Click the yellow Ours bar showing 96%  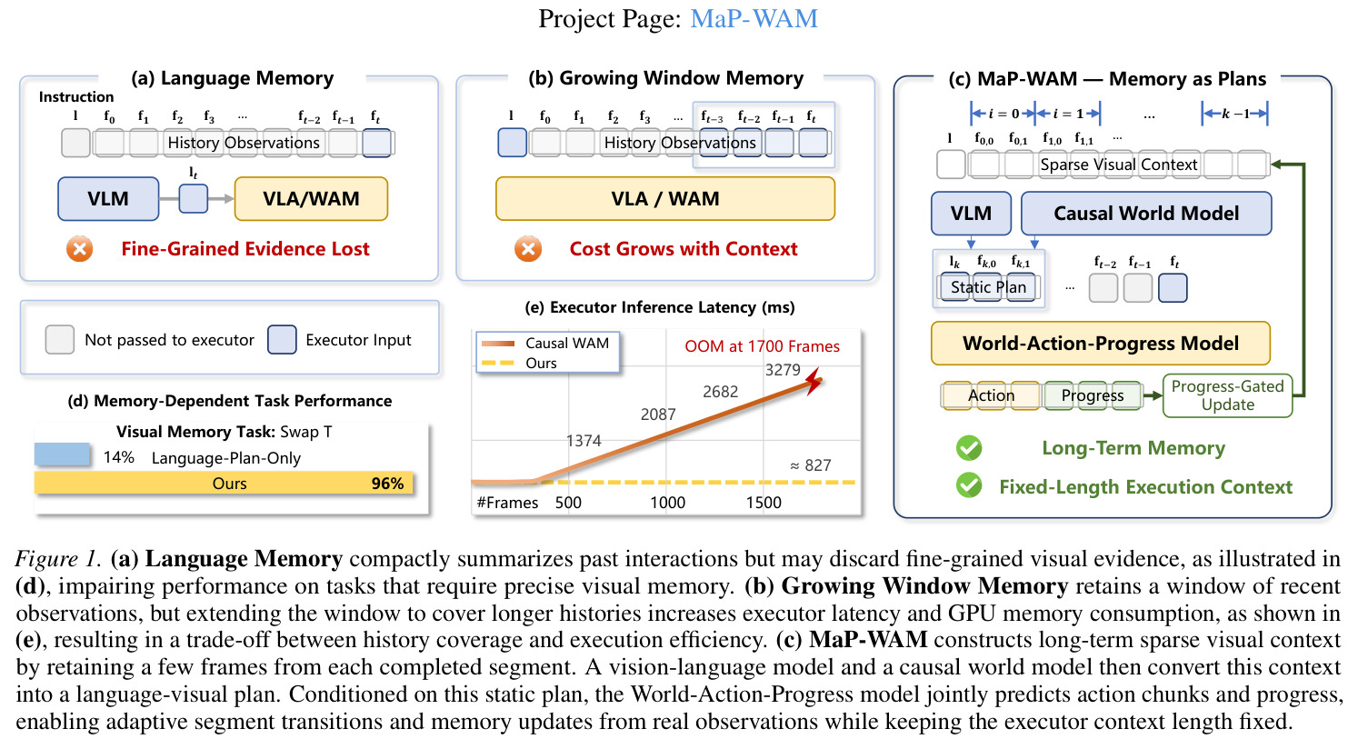click(x=225, y=483)
